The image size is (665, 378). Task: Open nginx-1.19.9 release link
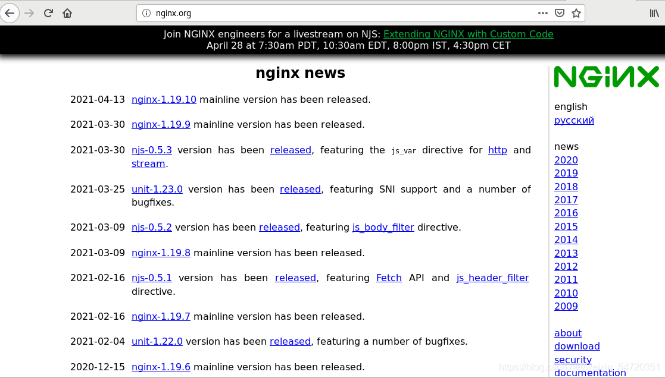click(161, 124)
